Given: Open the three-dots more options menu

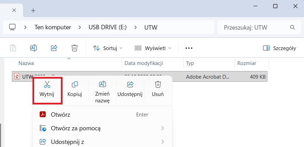Looking at the screenshot, I should pyautogui.click(x=189, y=48).
